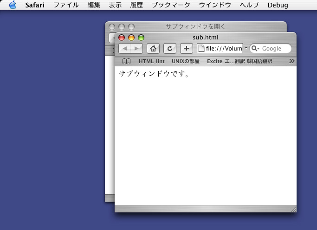The height and width of the screenshot is (230, 317).
Task: Show all bookmarks with the book icon
Action: click(x=127, y=61)
